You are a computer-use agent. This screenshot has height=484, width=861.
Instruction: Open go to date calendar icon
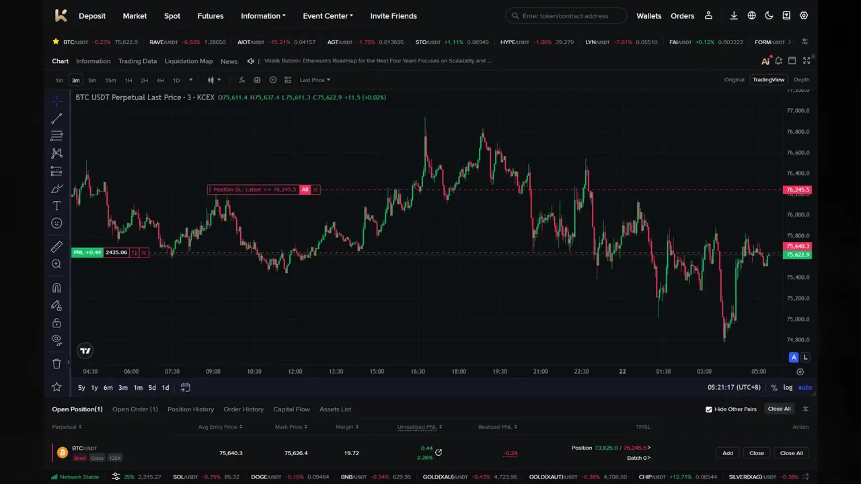[186, 387]
